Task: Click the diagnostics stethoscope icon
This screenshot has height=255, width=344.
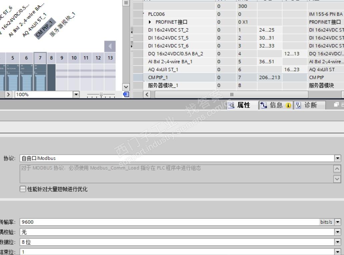Action: coord(298,105)
